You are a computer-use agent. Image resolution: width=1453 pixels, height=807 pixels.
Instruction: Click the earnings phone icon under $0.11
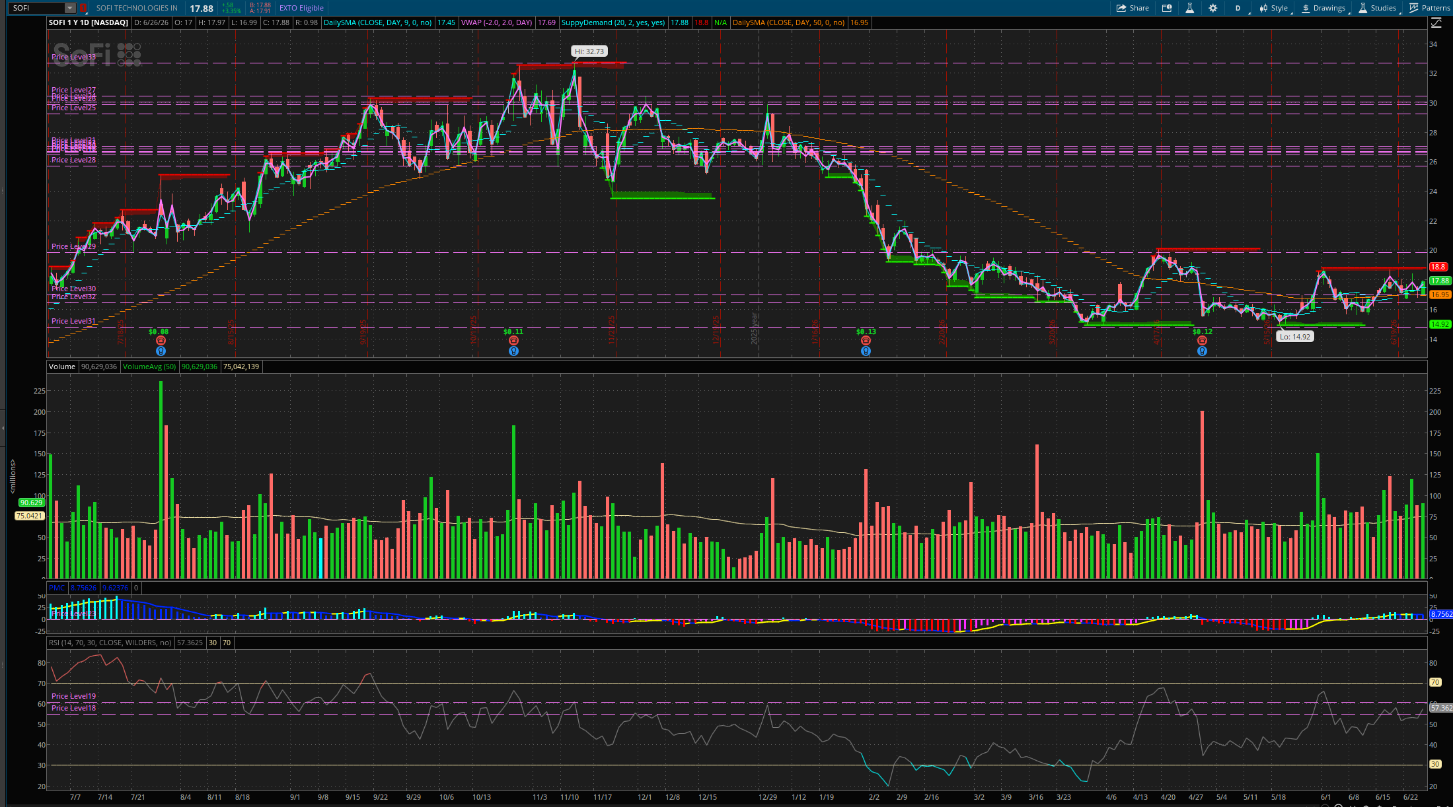point(513,341)
